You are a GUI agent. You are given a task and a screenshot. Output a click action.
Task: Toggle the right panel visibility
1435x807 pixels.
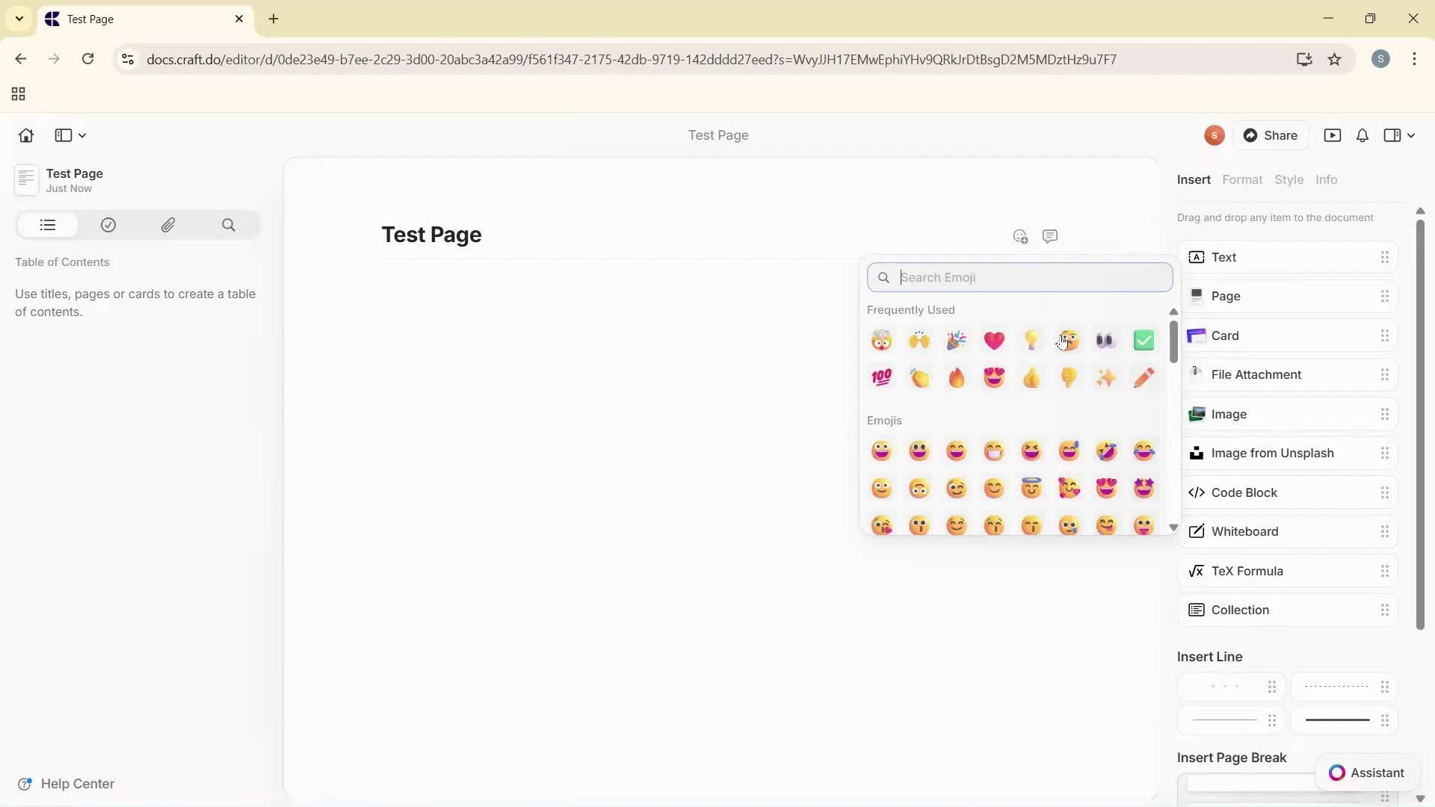pyautogui.click(x=1393, y=135)
